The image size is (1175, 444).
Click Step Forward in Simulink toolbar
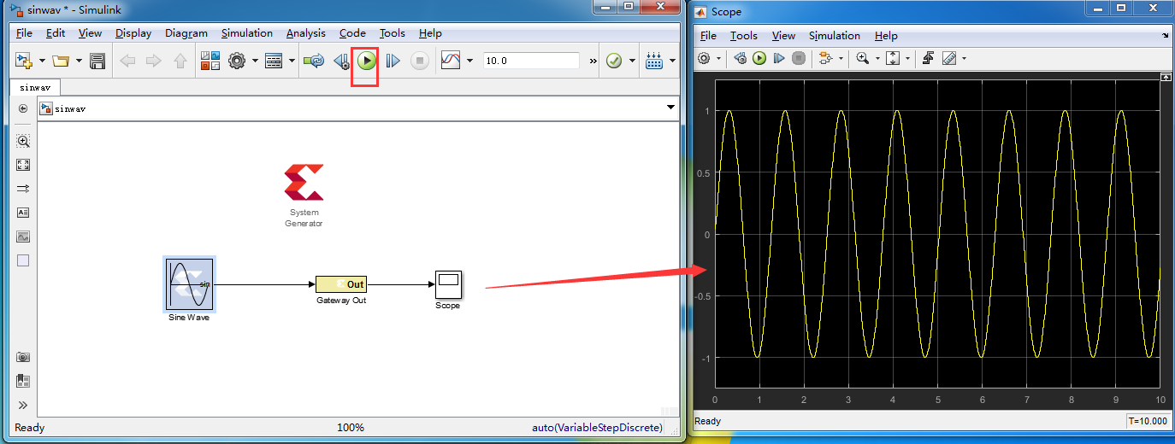(x=393, y=61)
